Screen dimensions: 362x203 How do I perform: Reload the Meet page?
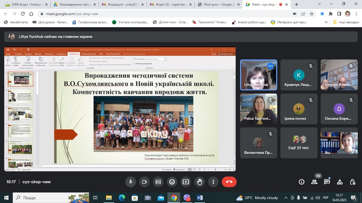[x=23, y=14]
